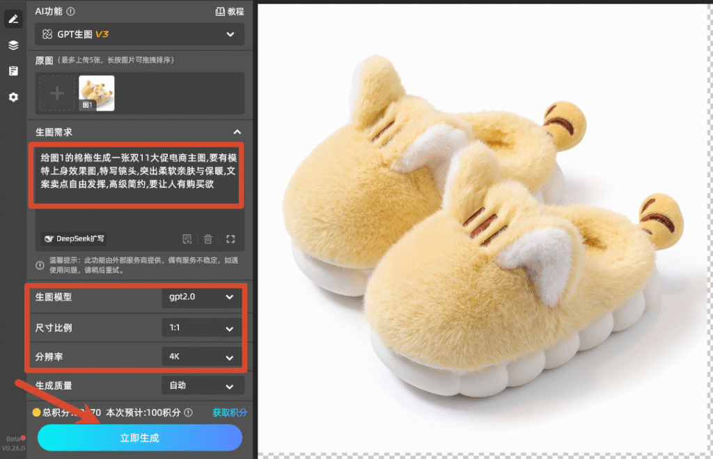Open the 生成质量 自动 dropdown
Screen dimensions: 713x459
tap(203, 386)
